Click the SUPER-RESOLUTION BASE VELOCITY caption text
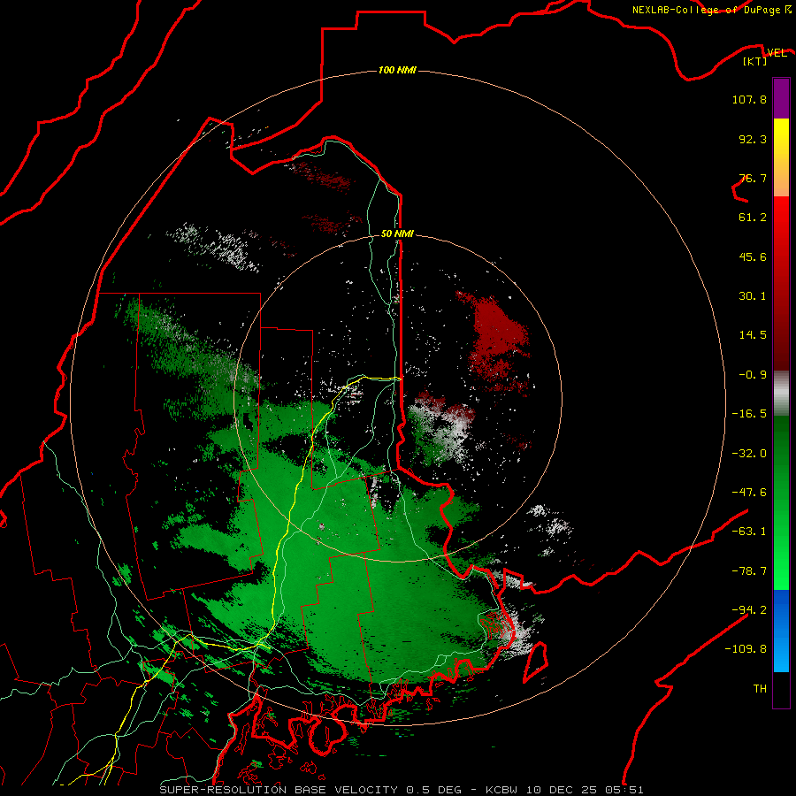 279,790
